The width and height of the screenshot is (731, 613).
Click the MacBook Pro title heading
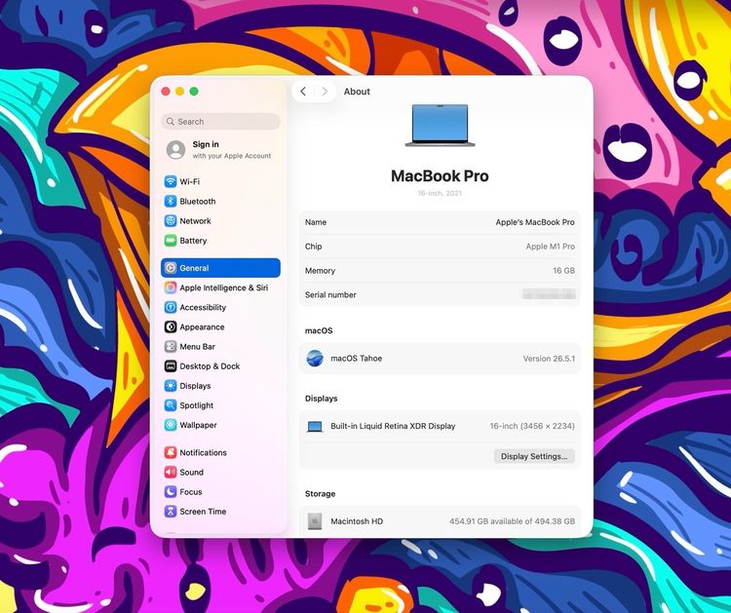(440, 175)
